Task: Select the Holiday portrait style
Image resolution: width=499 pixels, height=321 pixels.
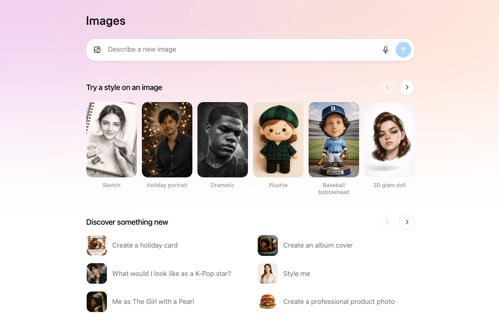Action: (x=167, y=140)
